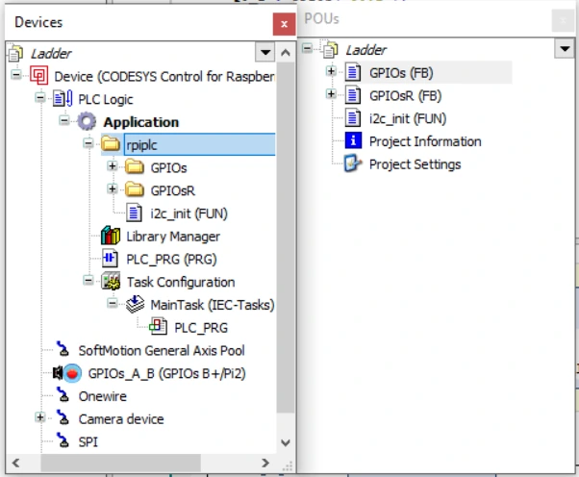Click the horizontal scrollbar right arrow
Viewport: 579px width, 477px height.
(265, 463)
